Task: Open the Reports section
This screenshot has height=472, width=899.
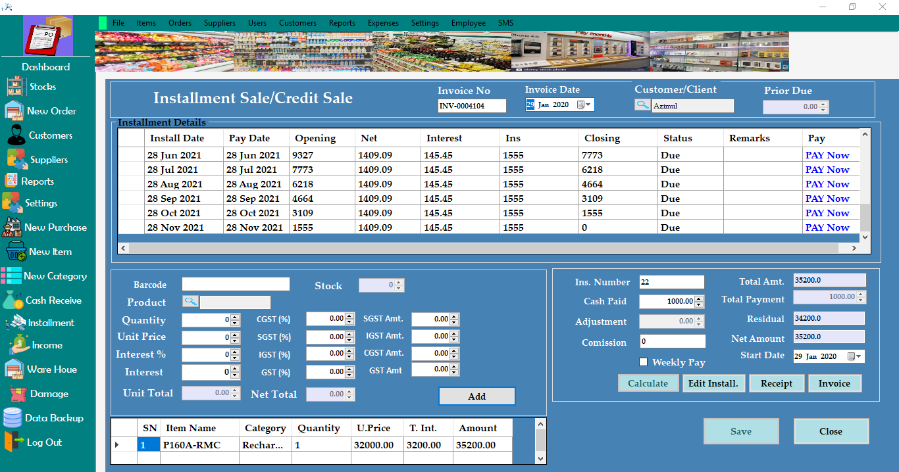Action: 38,180
